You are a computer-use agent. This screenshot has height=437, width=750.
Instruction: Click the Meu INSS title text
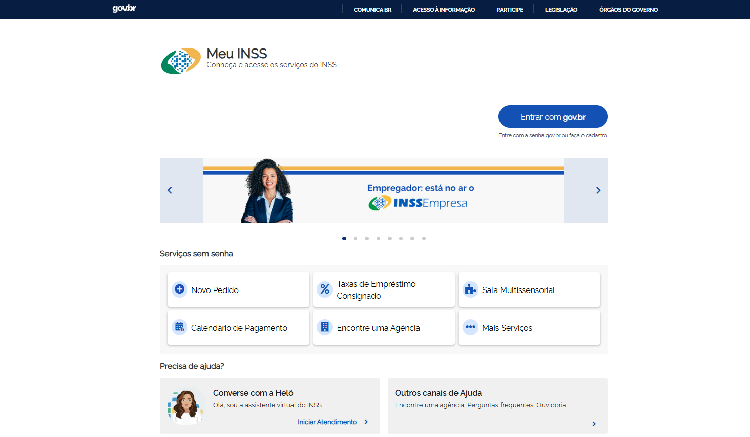237,54
